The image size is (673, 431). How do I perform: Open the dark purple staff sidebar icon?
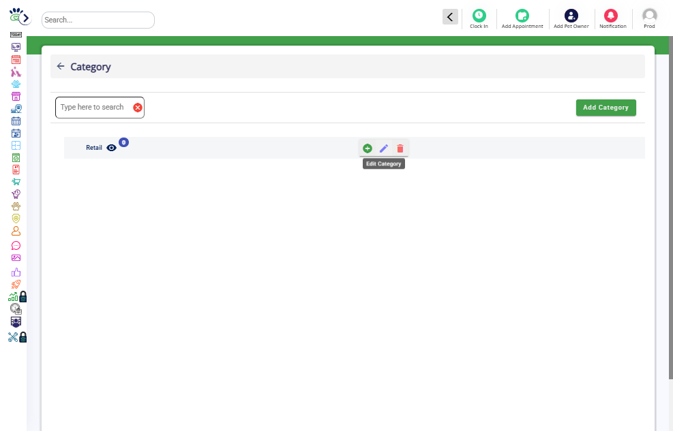coord(16,322)
